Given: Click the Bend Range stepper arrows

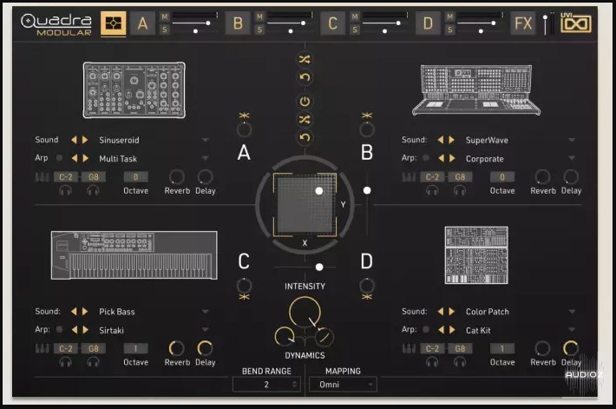Looking at the screenshot, I should click(x=295, y=384).
